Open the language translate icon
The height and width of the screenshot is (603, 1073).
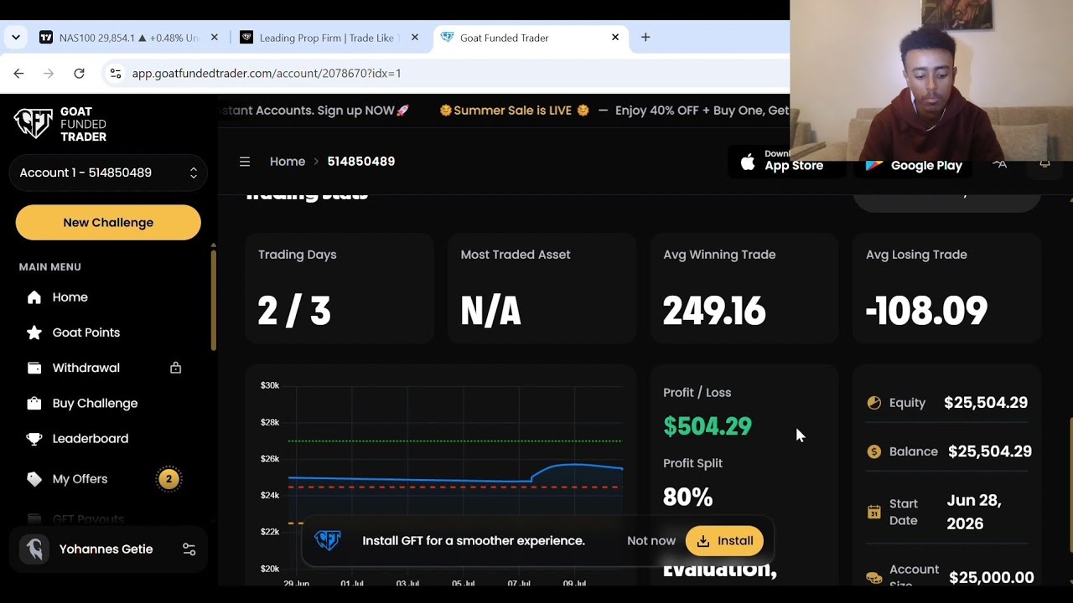(999, 164)
